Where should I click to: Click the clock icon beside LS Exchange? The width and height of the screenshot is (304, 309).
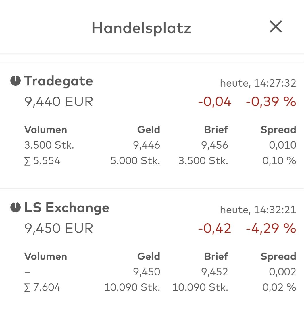pos(16,208)
